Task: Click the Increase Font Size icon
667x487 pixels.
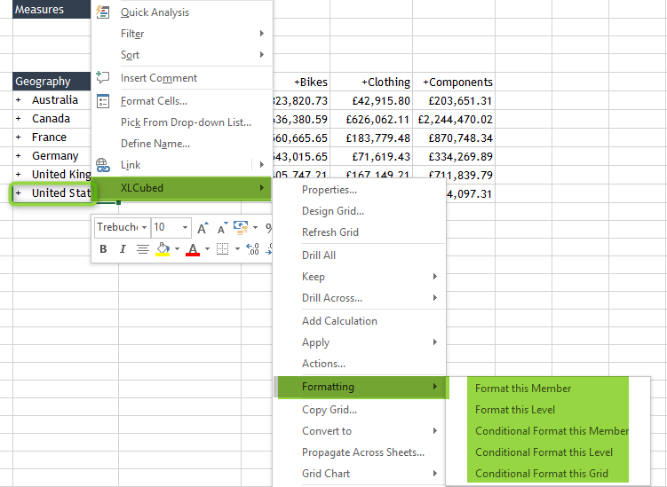Action: (x=202, y=228)
